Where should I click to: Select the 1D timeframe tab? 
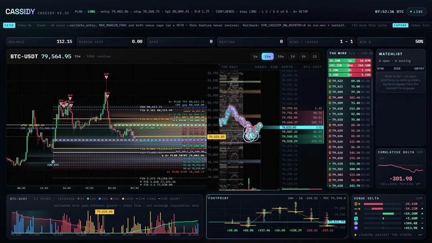[x=315, y=56]
